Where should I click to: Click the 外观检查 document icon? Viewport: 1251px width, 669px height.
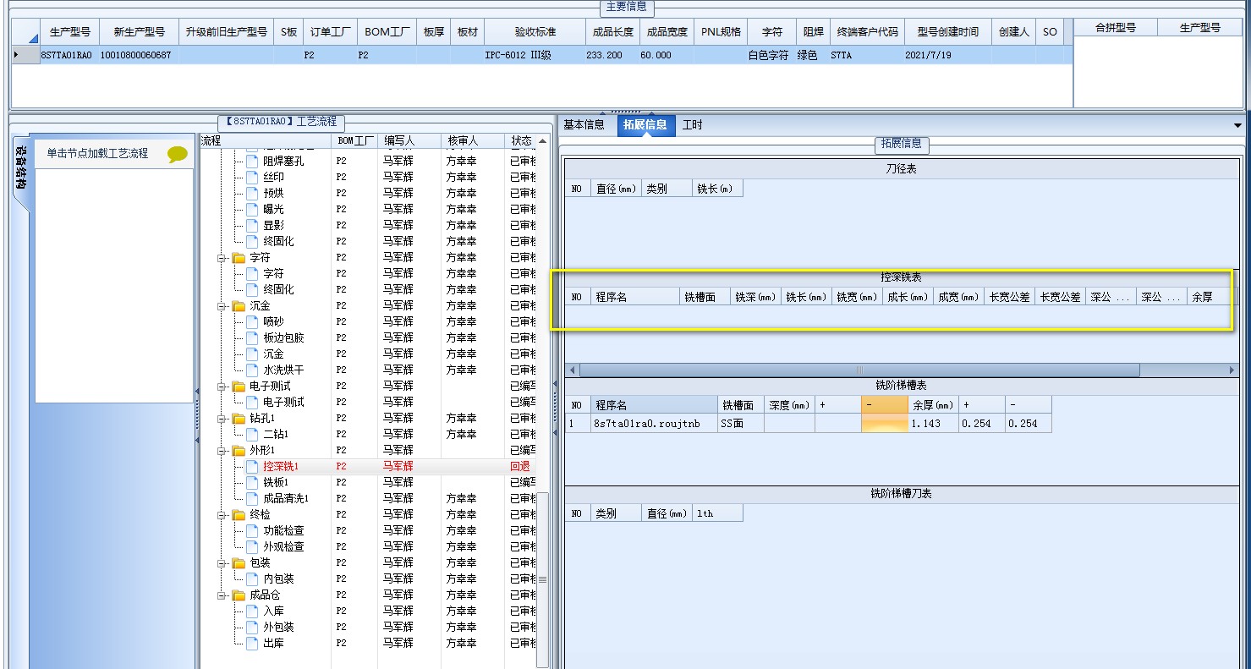(x=252, y=546)
